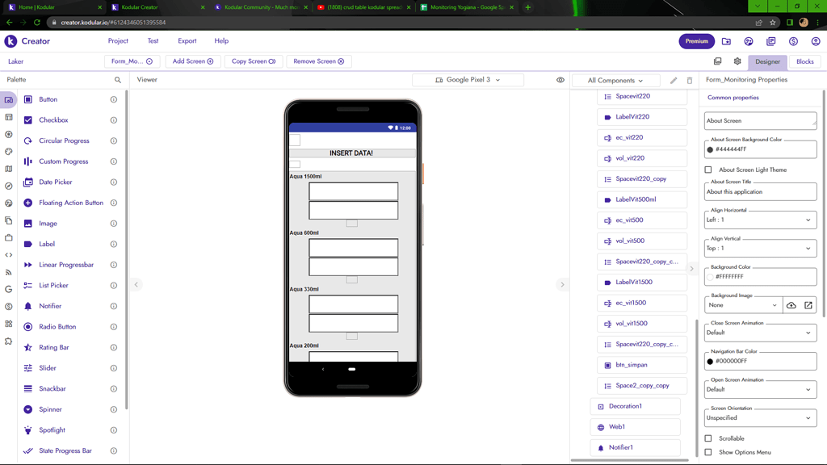Open the Screen Orientation dropdown
827x465 pixels.
pyautogui.click(x=760, y=417)
